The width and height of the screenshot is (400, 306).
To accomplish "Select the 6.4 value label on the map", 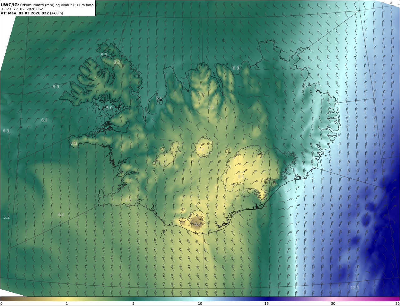I will point(159,98).
